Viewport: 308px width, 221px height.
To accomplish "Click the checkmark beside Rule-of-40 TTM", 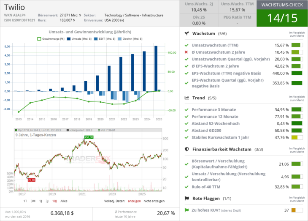I will (x=186, y=187).
